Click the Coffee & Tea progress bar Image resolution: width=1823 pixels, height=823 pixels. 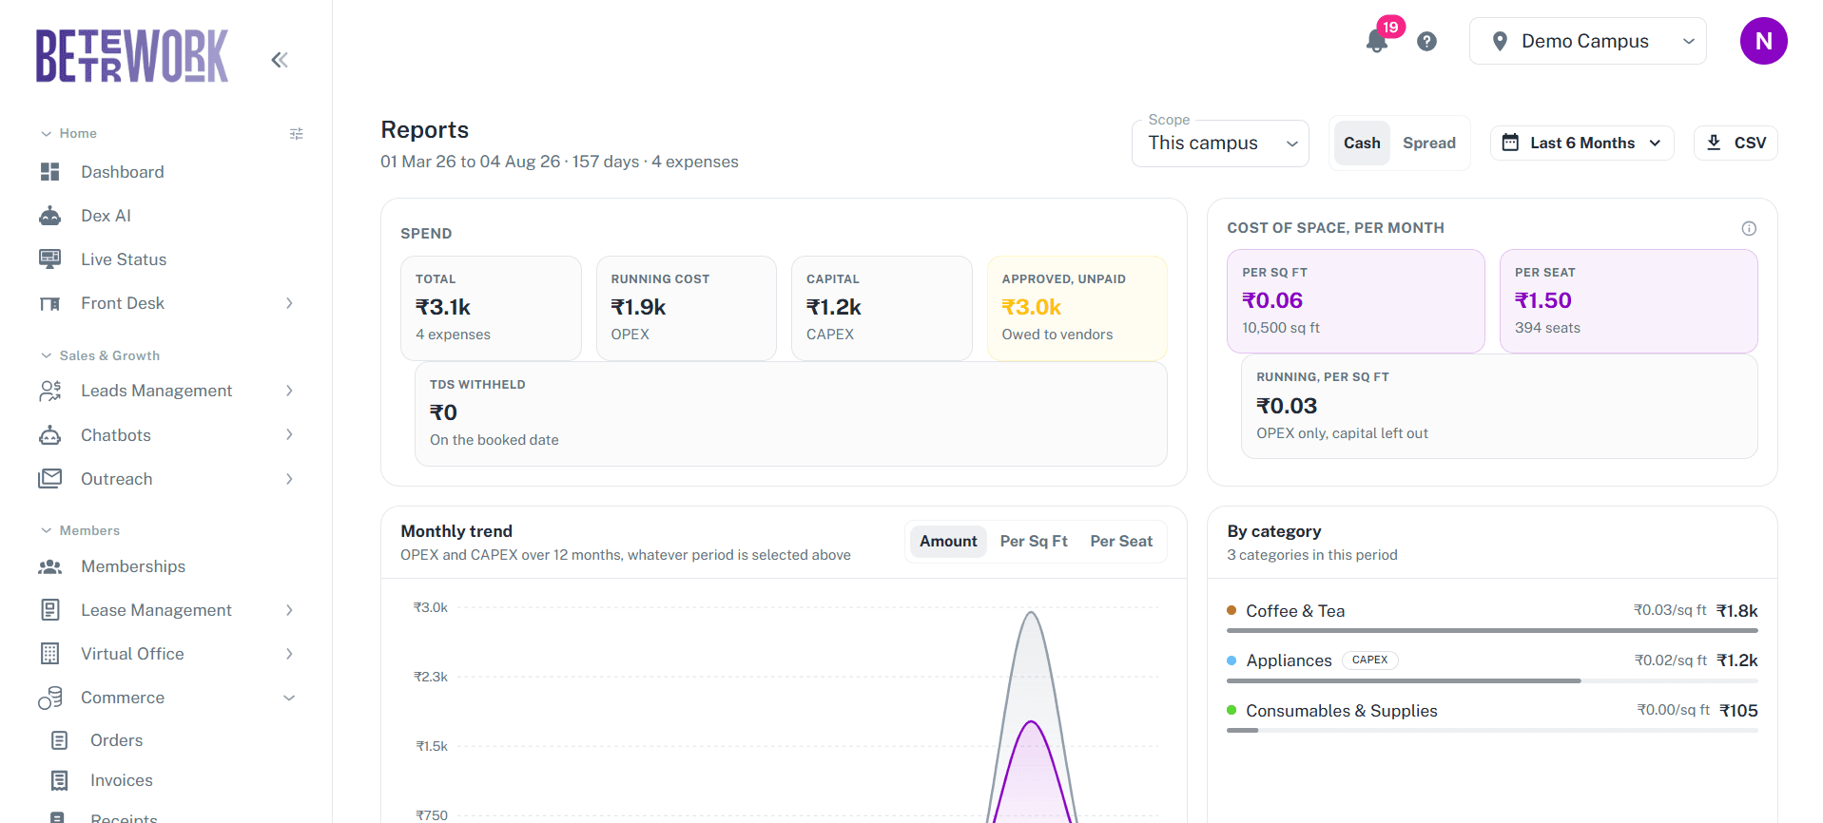[1492, 630]
